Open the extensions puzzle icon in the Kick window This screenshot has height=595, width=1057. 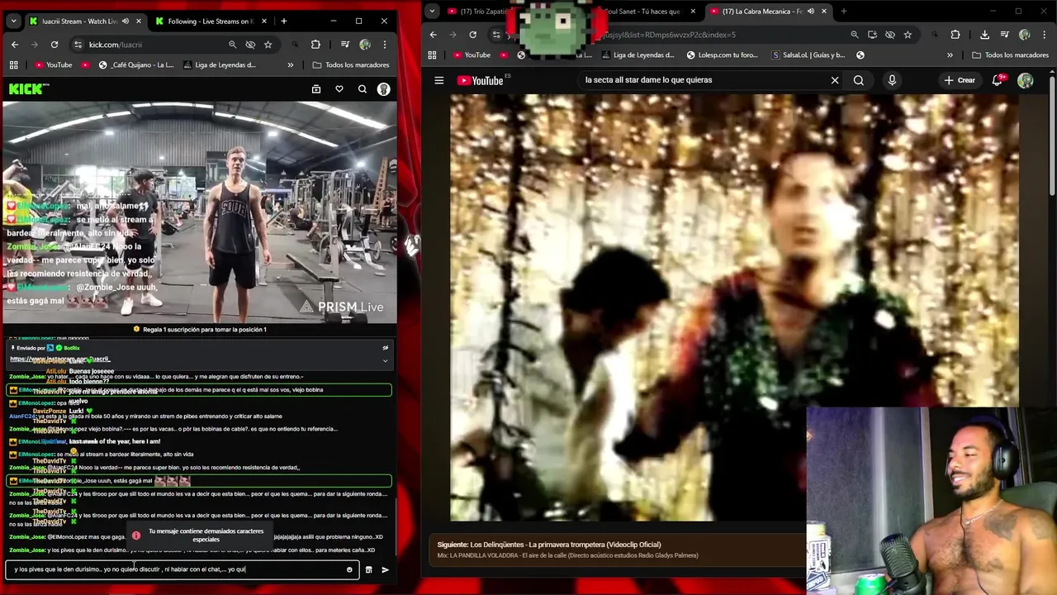[315, 45]
